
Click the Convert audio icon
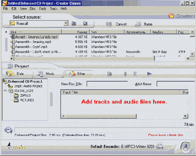[x=109, y=24]
